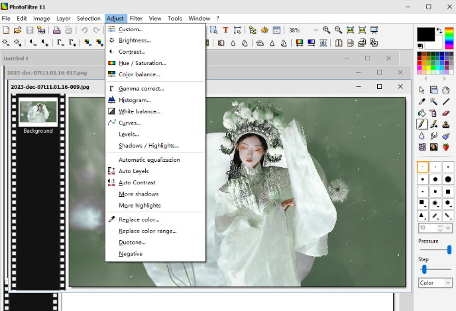
Task: Click the Print icon in the toolbar
Action: [57, 30]
